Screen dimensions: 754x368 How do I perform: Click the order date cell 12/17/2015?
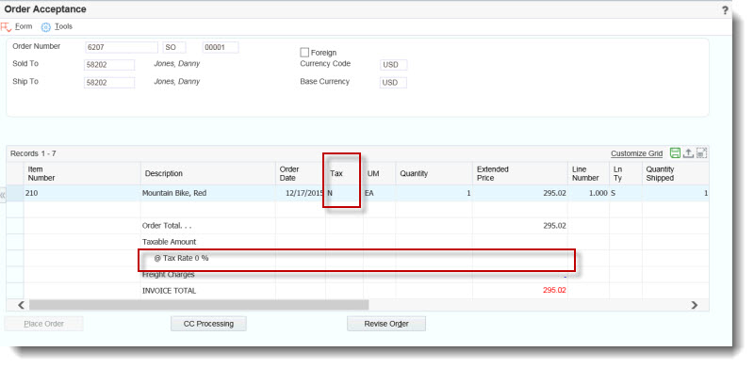tap(301, 193)
